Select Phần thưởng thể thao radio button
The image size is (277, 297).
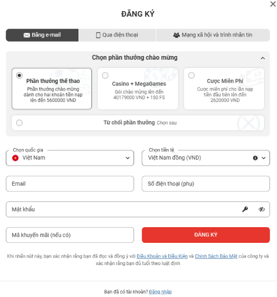pyautogui.click(x=19, y=75)
